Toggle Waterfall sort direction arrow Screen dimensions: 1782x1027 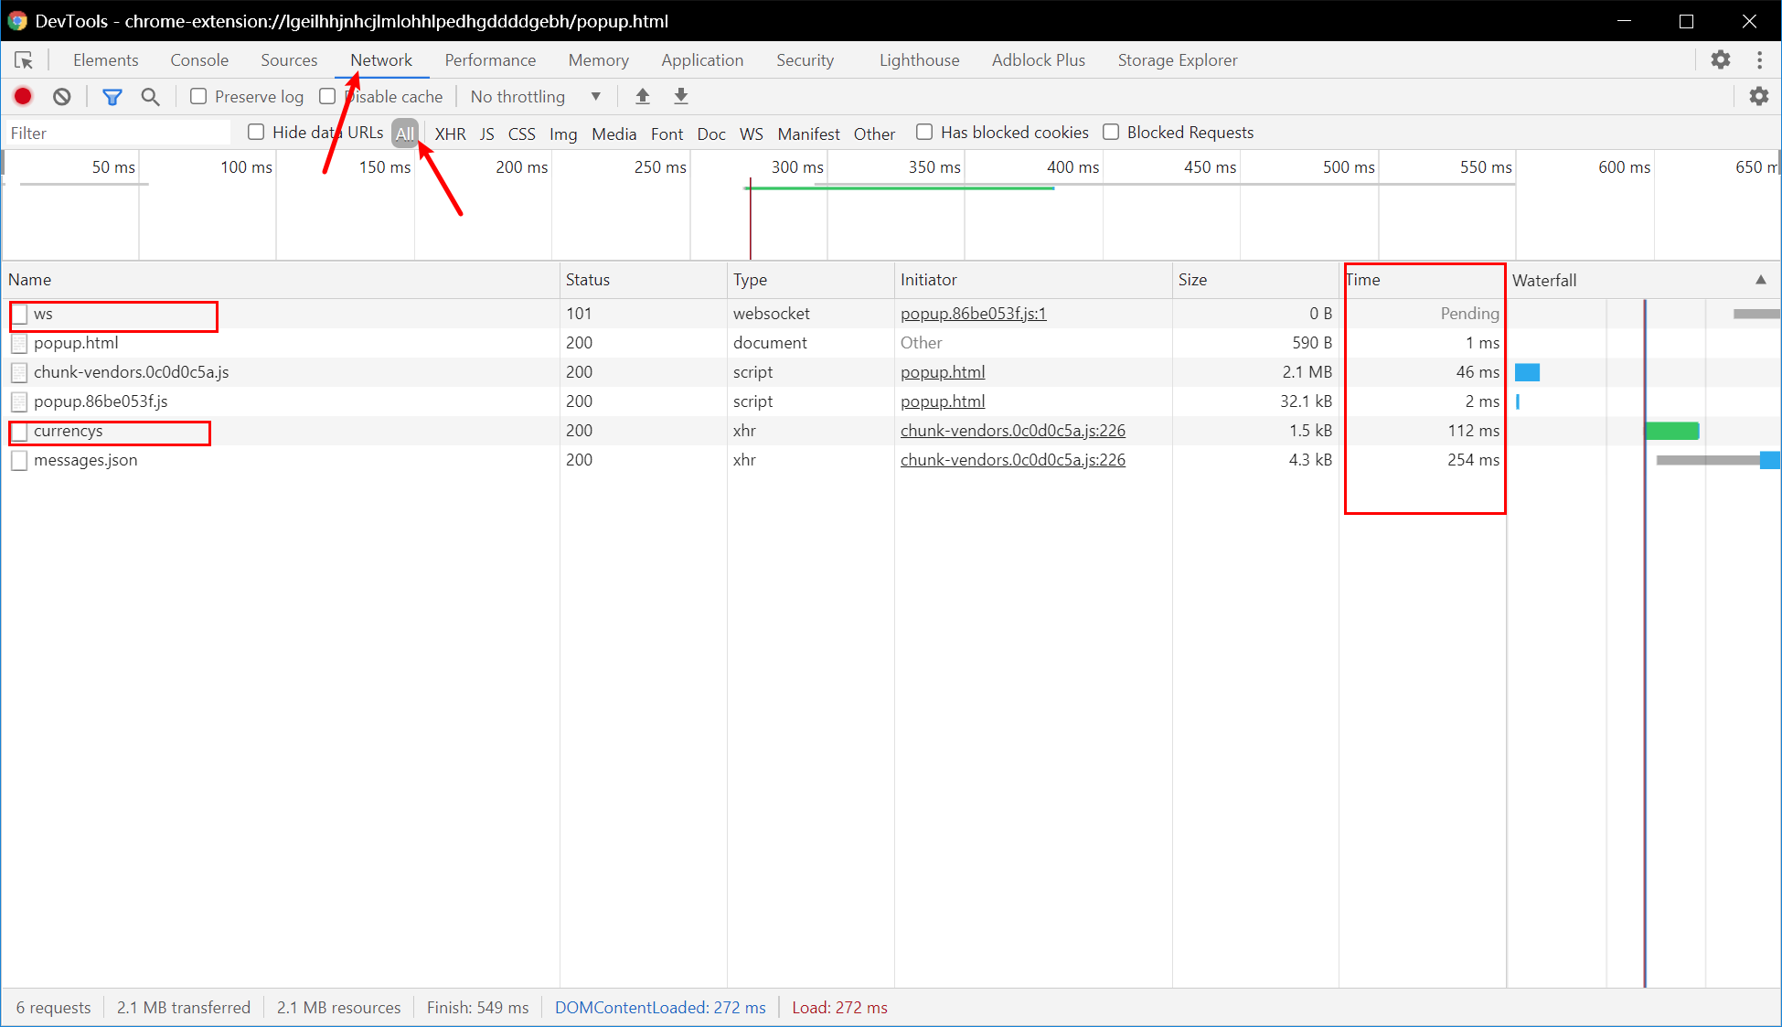pyautogui.click(x=1760, y=280)
